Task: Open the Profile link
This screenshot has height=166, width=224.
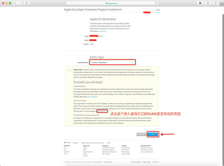Action: tap(158, 10)
